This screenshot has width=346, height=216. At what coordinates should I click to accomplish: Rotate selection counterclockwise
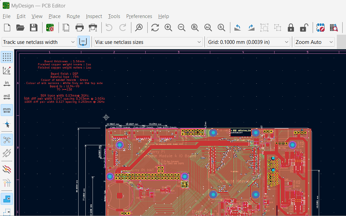point(237,28)
